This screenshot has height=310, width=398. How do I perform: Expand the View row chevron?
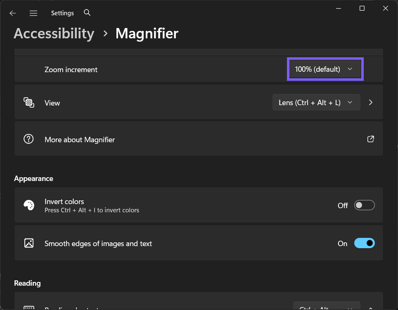371,102
